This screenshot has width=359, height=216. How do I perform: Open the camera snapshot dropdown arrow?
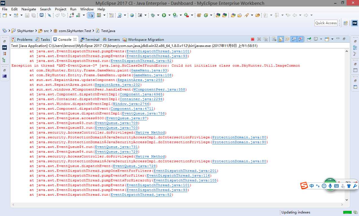pyautogui.click(x=145, y=15)
